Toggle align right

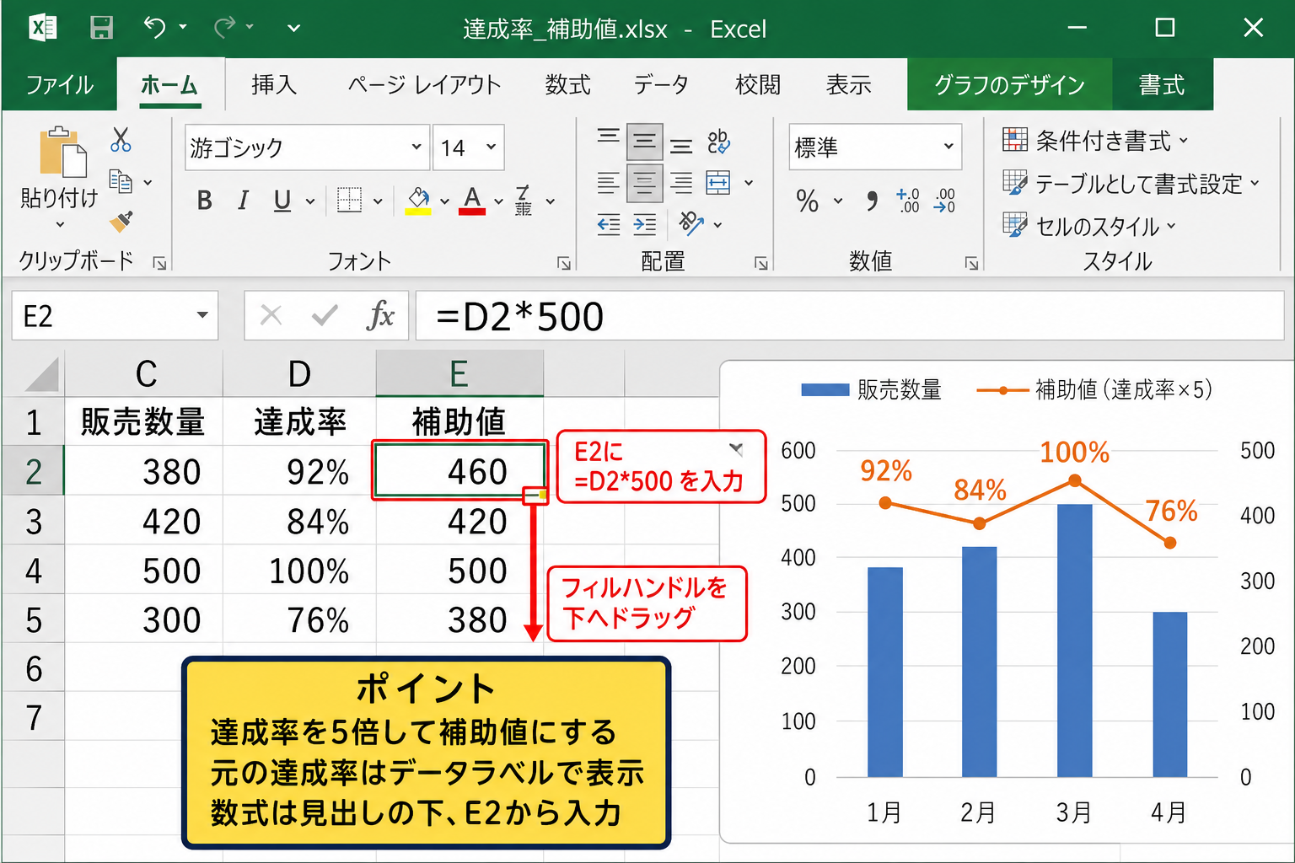[x=681, y=183]
